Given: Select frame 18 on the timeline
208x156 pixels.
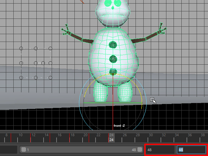Looking at the screenshot, I should (72, 137).
